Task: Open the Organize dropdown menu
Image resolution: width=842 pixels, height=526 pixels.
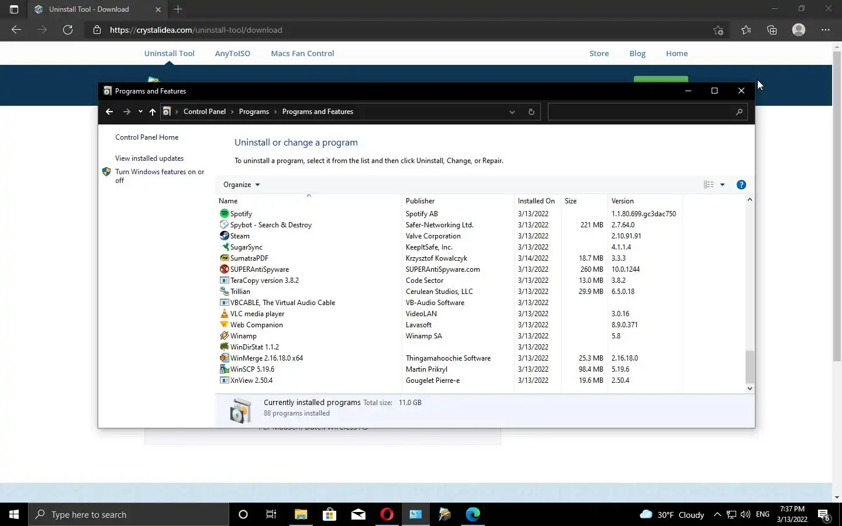Action: coord(241,185)
